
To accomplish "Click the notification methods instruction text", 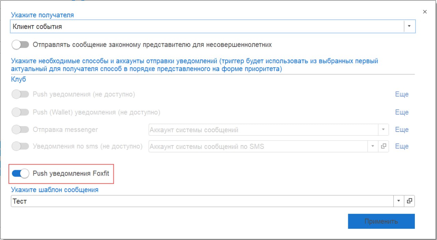I will pos(195,65).
